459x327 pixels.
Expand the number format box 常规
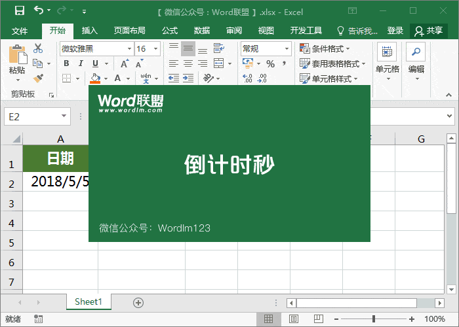287,49
